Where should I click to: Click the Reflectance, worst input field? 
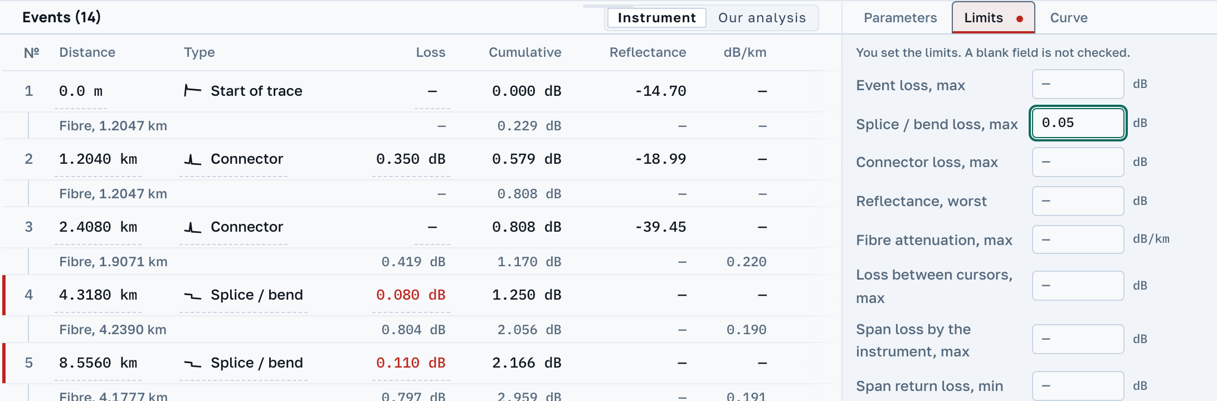click(1078, 201)
